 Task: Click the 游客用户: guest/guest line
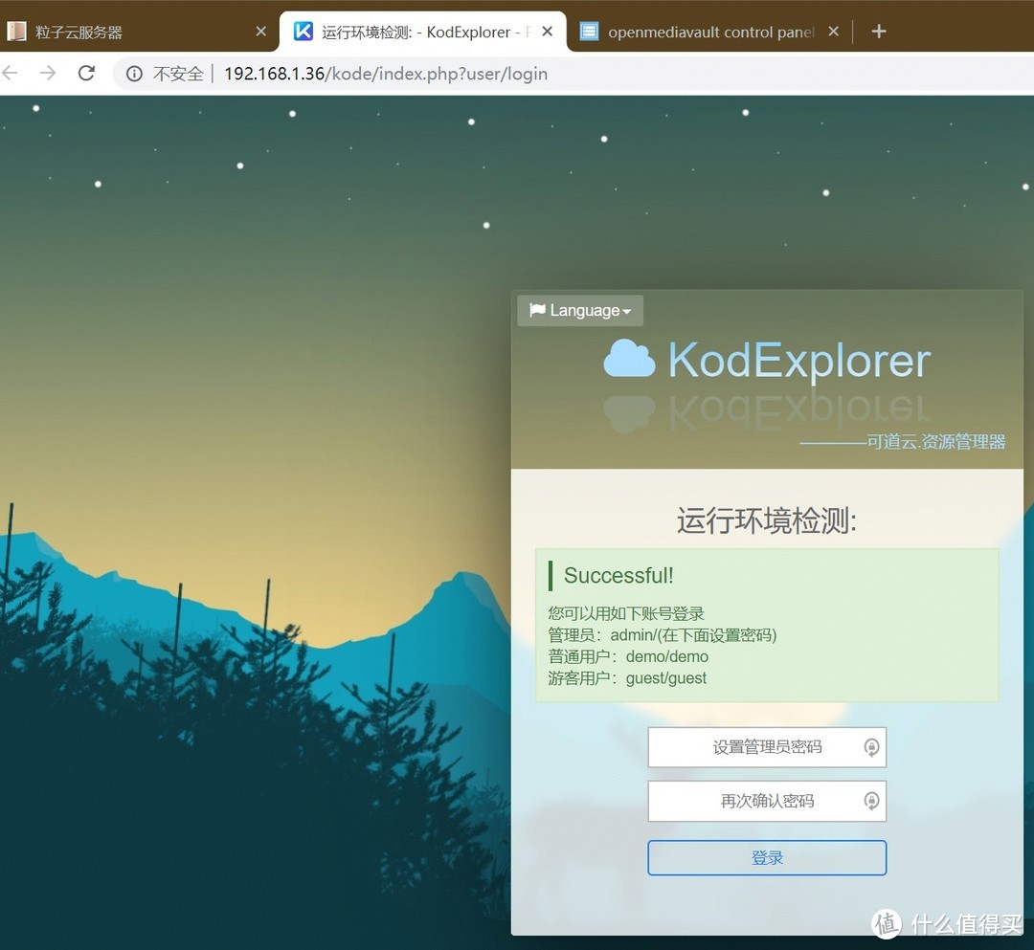[x=627, y=678]
